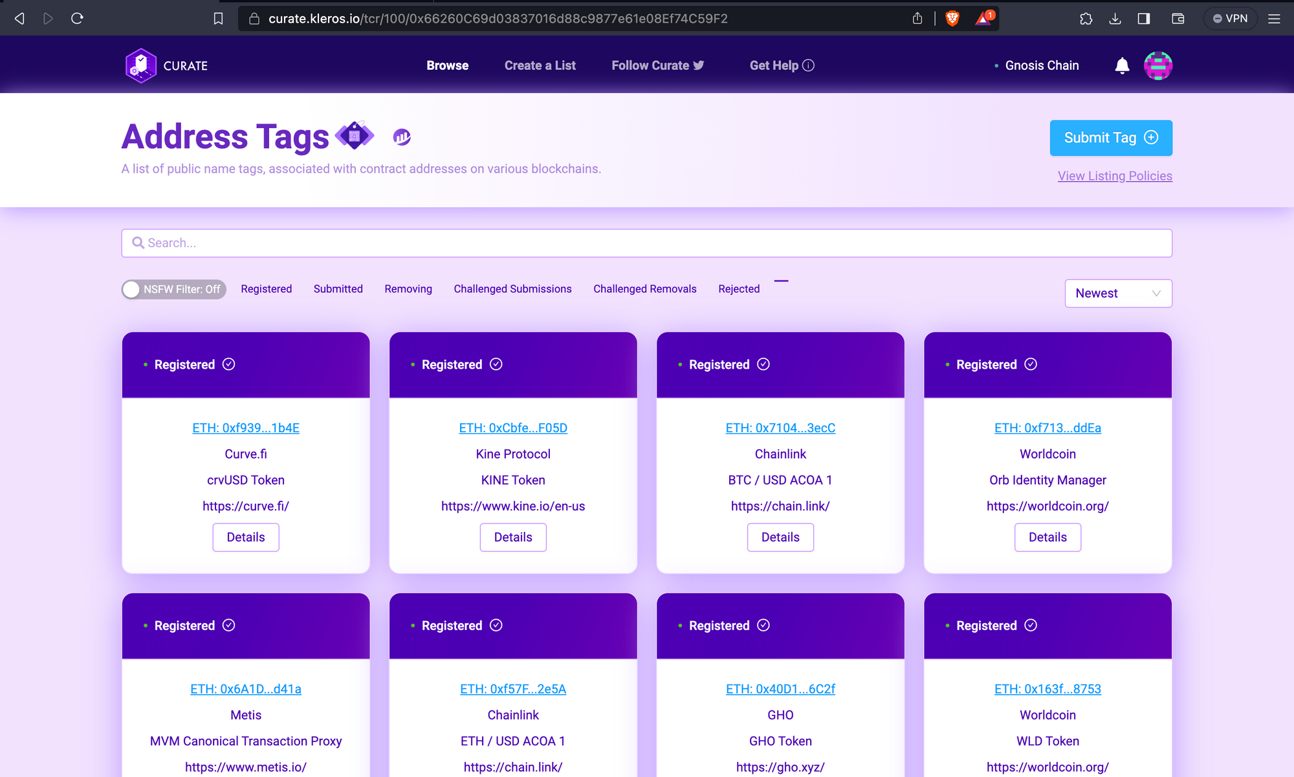Reload the page
The image size is (1294, 777).
(77, 19)
